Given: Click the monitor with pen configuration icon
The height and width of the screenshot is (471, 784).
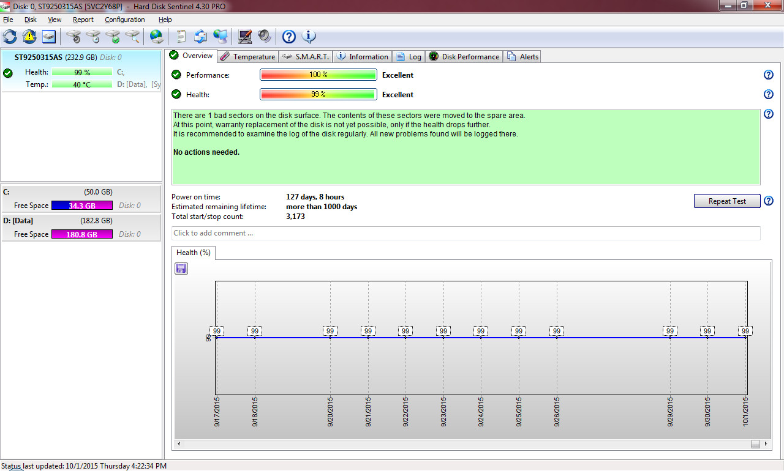Looking at the screenshot, I should point(244,37).
